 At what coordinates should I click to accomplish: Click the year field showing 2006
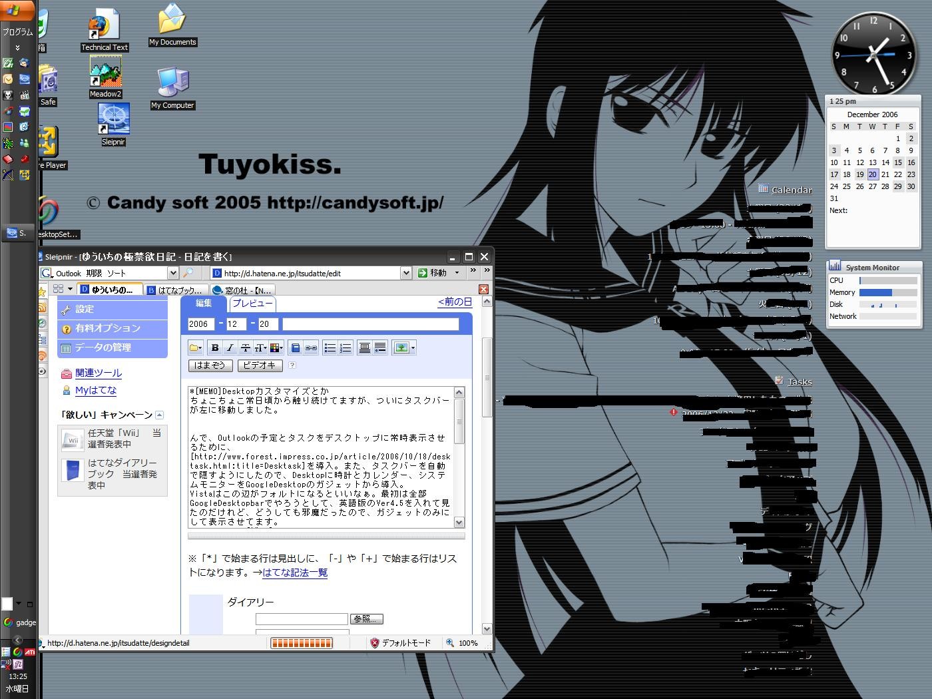tap(201, 324)
